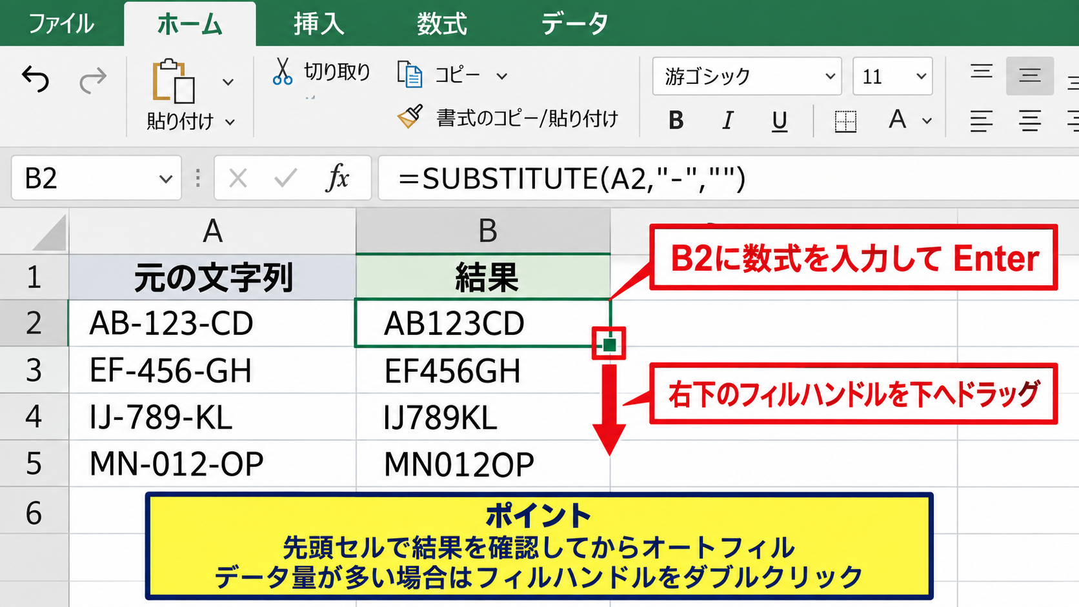Toggle Bold formatting
1079x607 pixels.
(x=676, y=120)
